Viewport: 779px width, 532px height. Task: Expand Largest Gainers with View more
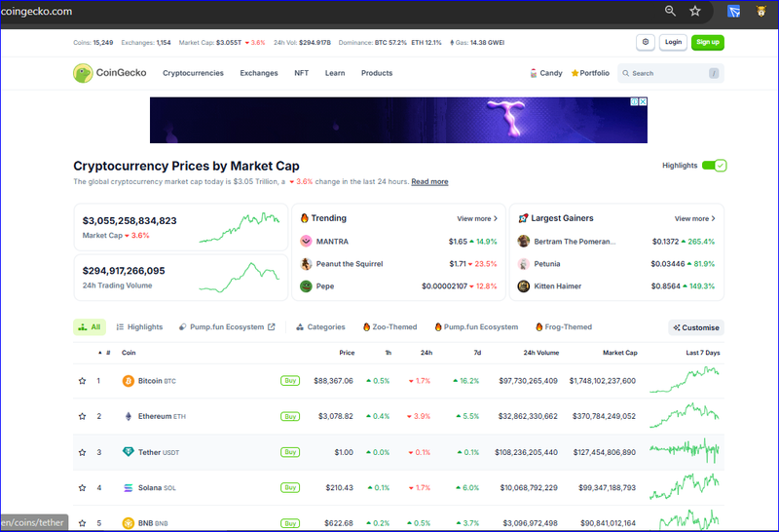694,218
